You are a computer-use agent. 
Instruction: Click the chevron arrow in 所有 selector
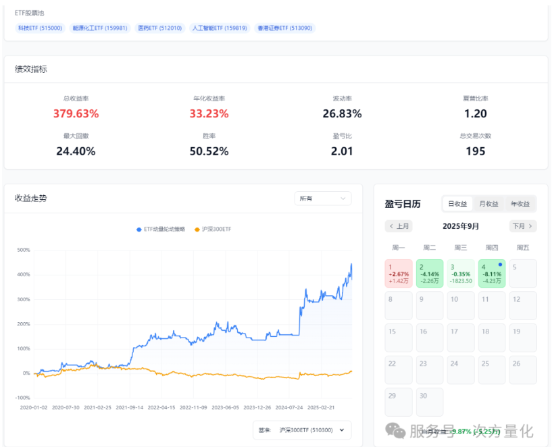pyautogui.click(x=343, y=199)
